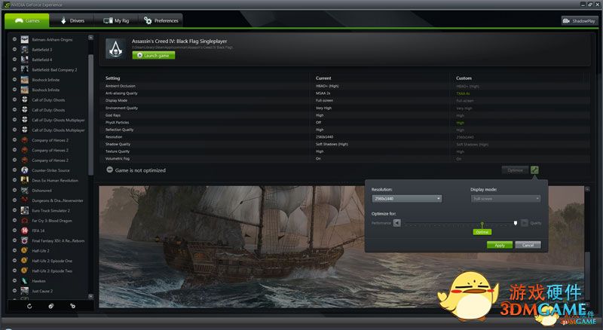Select the 'Volumetric Fog' setting row

pyautogui.click(x=344, y=158)
